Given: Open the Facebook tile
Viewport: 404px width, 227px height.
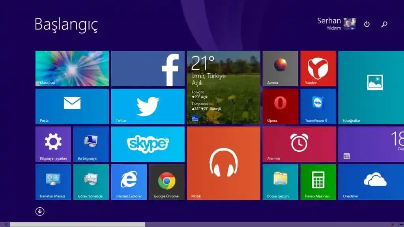Looking at the screenshot, I should click(x=148, y=69).
